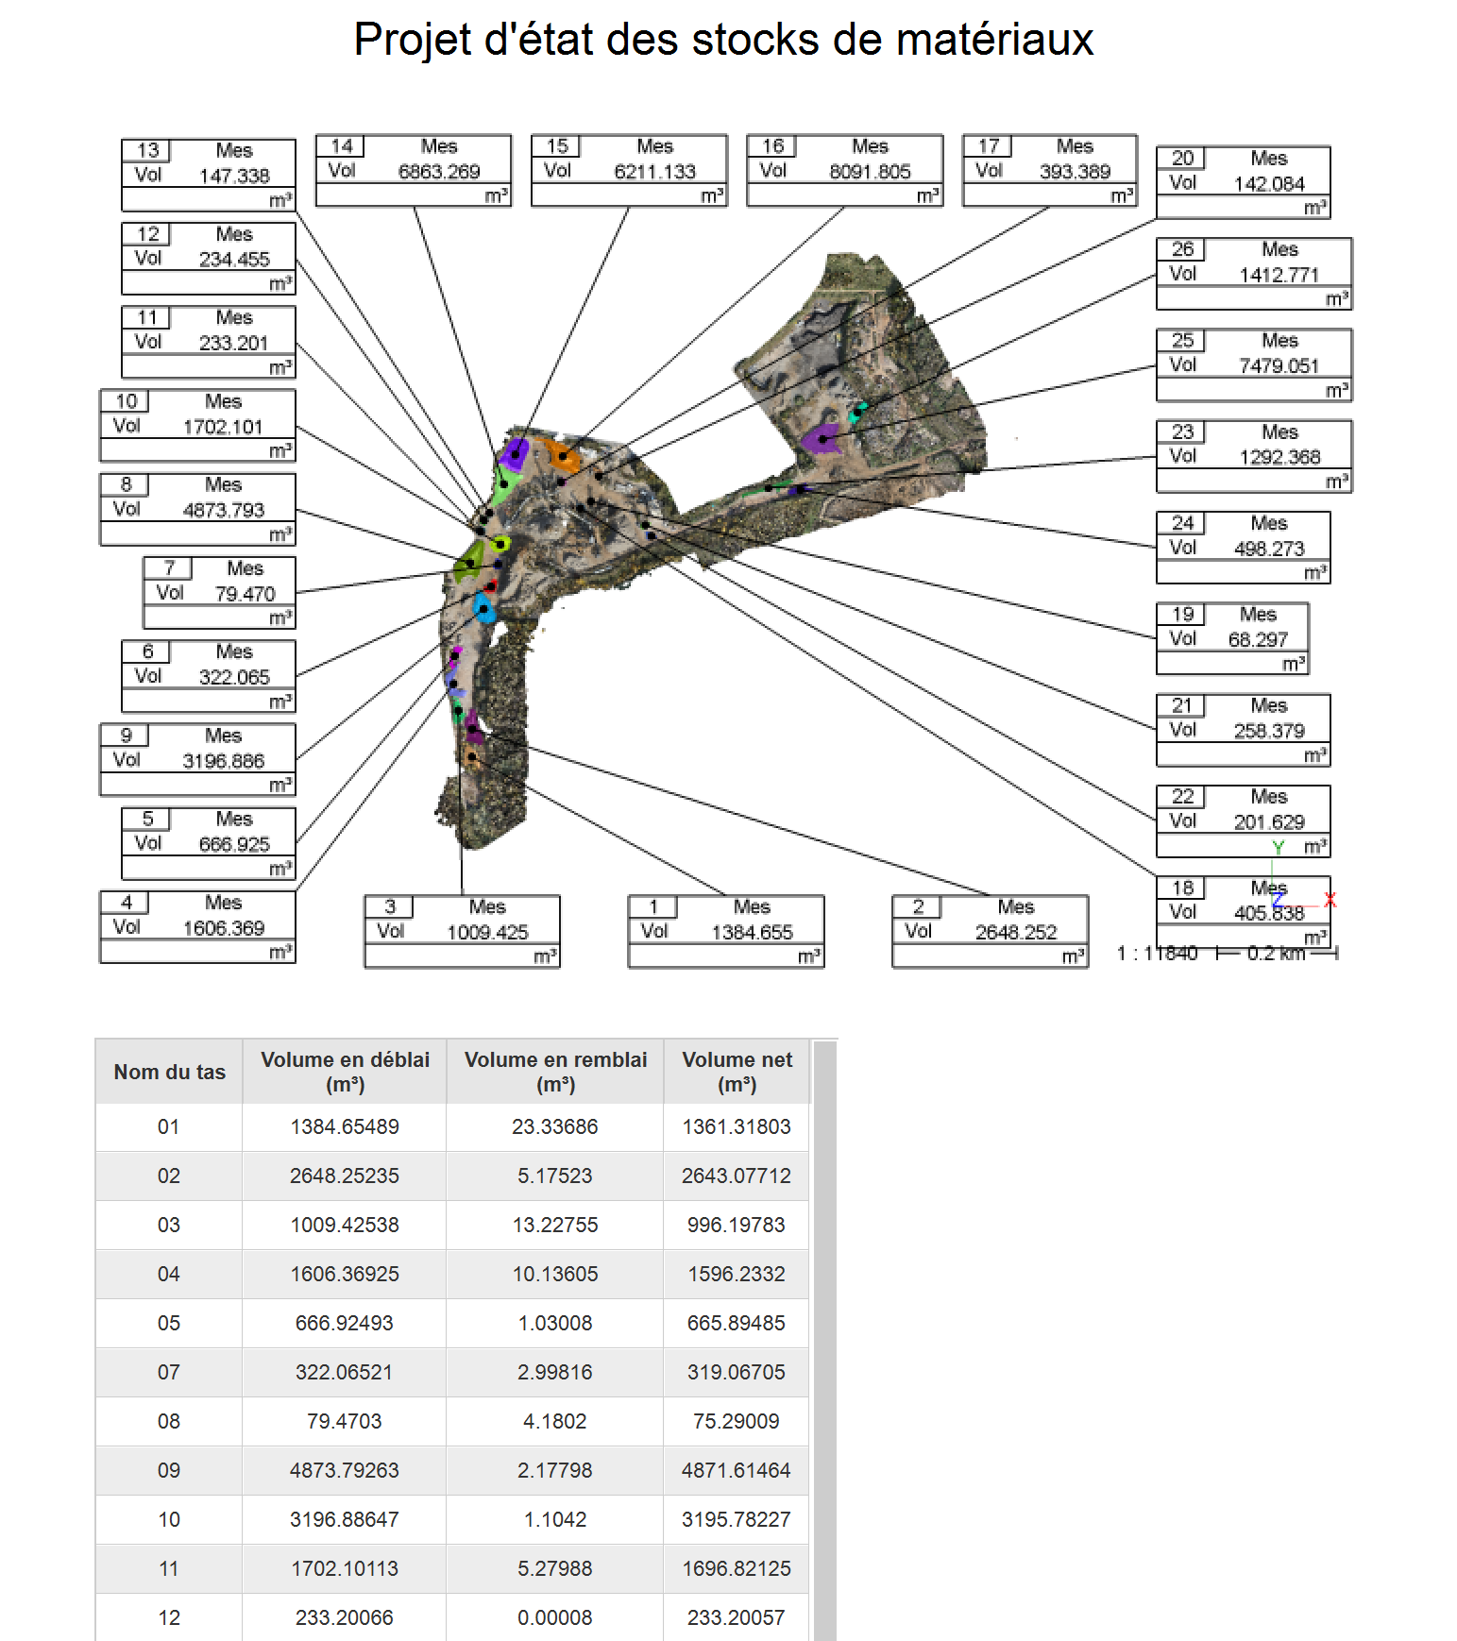The image size is (1457, 1641).
Task: Open measurement label 14 with volume 6863.269
Action: click(413, 170)
